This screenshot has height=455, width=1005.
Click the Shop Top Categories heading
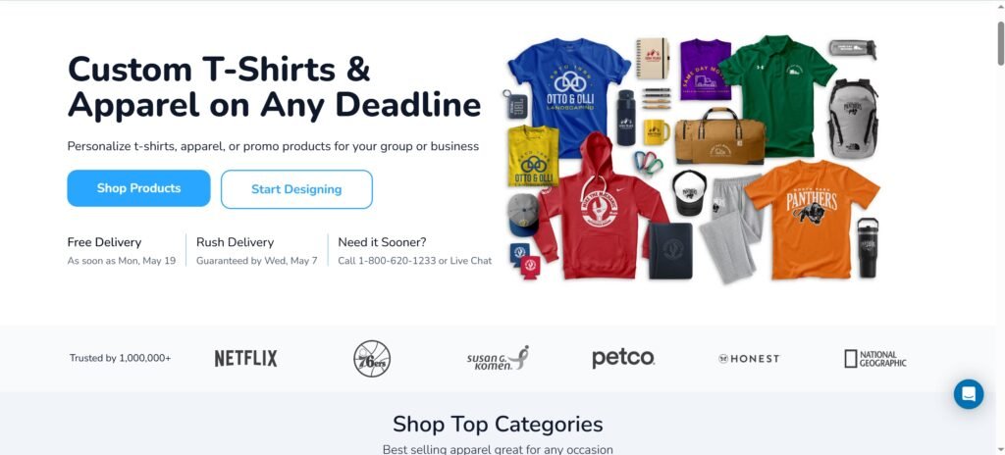tap(498, 424)
